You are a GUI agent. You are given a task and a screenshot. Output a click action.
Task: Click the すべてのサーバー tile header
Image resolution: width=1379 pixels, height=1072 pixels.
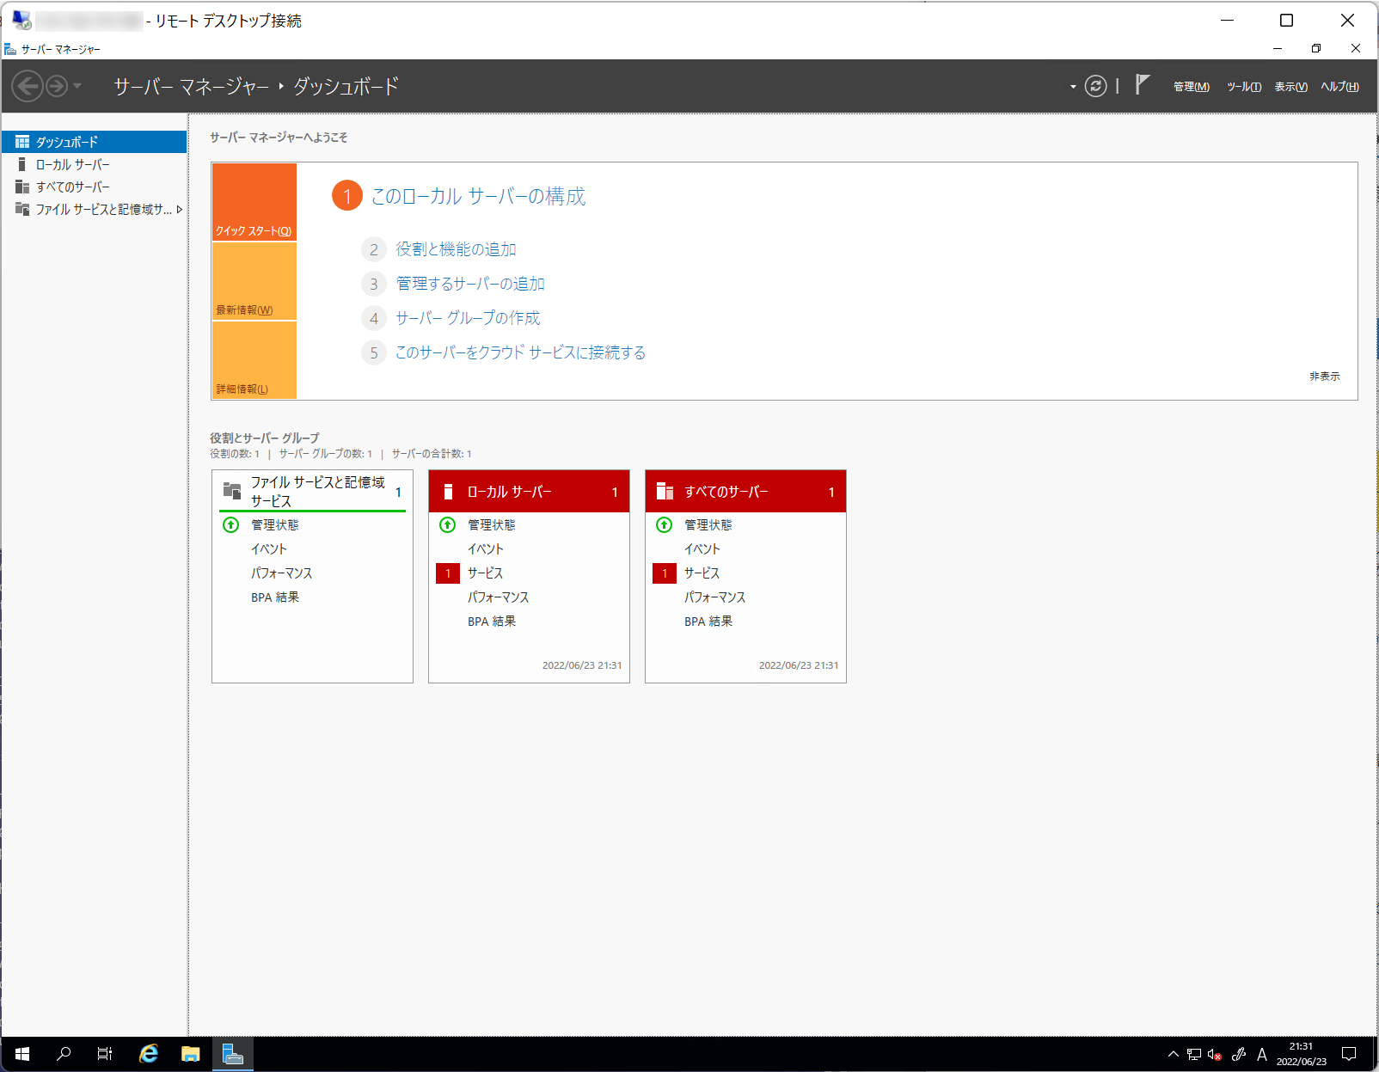click(745, 492)
